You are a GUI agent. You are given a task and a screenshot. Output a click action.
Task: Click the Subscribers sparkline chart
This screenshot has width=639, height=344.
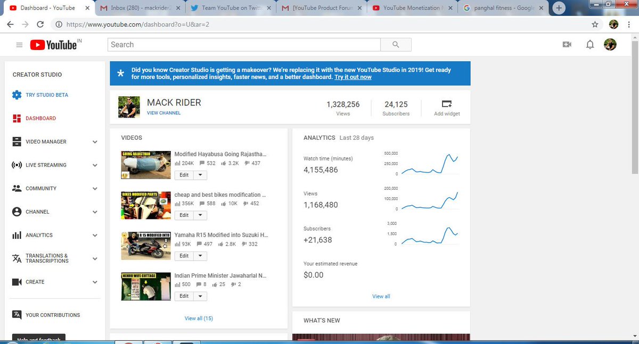pos(430,234)
